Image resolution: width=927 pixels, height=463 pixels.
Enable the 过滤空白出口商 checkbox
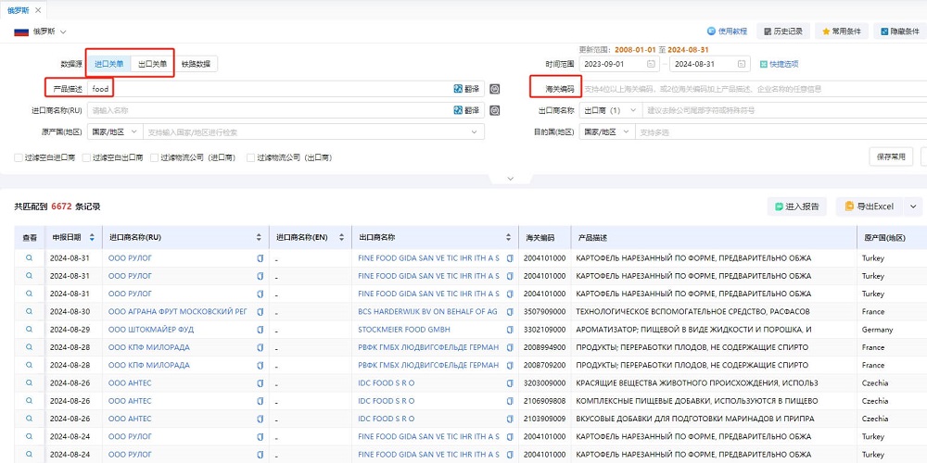click(x=86, y=157)
